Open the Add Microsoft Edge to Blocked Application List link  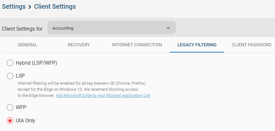[x=103, y=96]
